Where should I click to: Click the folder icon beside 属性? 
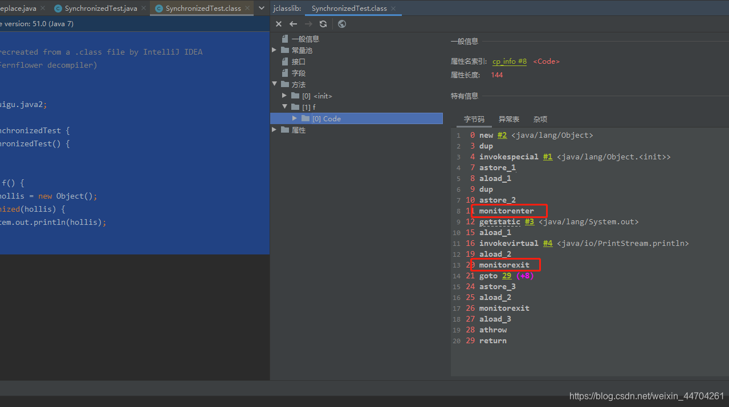[x=285, y=130]
